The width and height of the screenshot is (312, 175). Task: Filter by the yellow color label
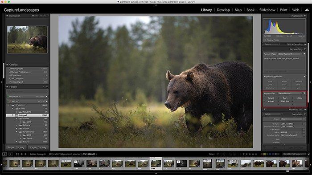pos(264,154)
